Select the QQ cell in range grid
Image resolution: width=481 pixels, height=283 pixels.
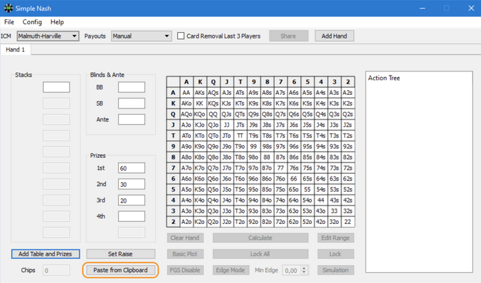(213, 114)
